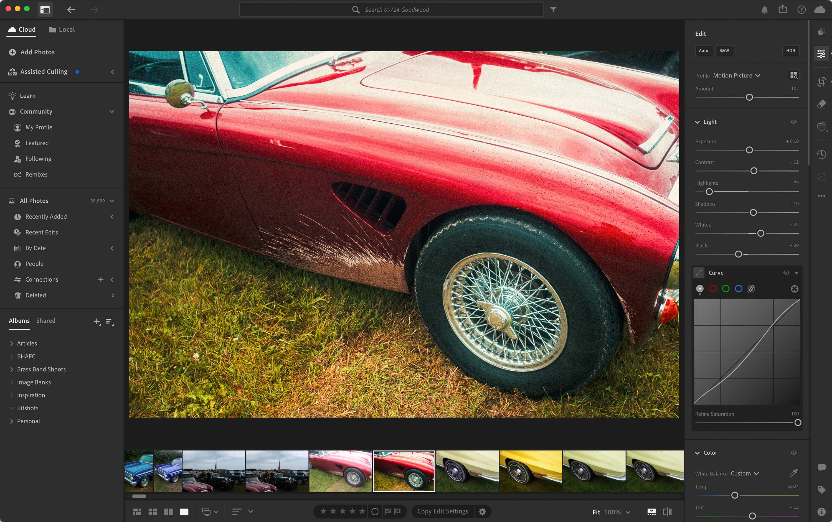Click the share export icon
This screenshot has height=522, width=832.
[783, 9]
